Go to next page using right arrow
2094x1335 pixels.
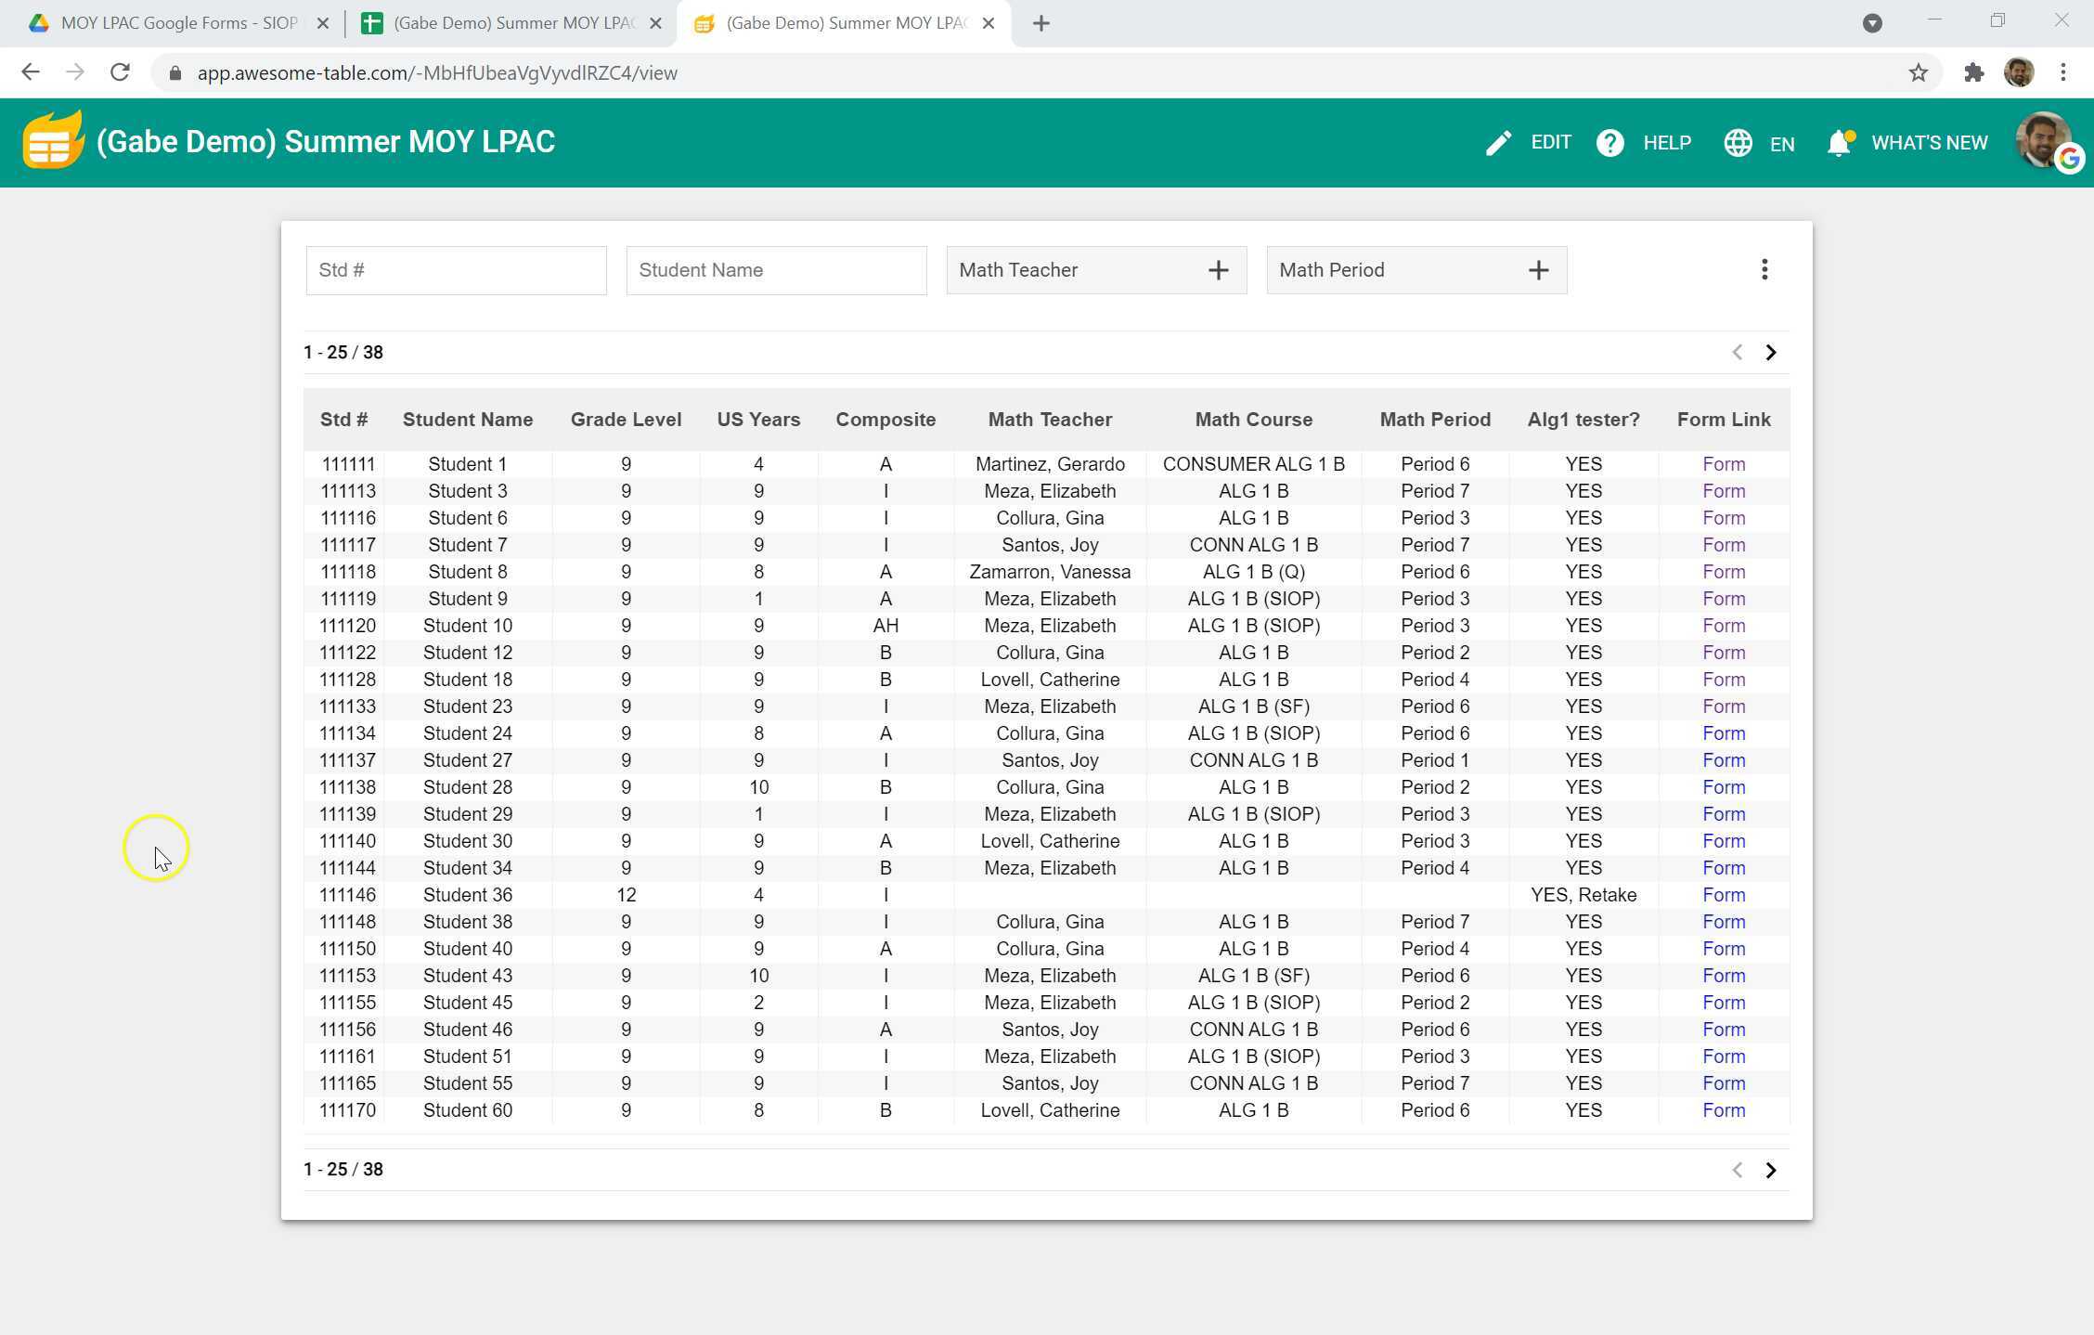coord(1771,352)
